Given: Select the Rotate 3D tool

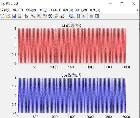Looking at the screenshot, I should coord(50,16).
